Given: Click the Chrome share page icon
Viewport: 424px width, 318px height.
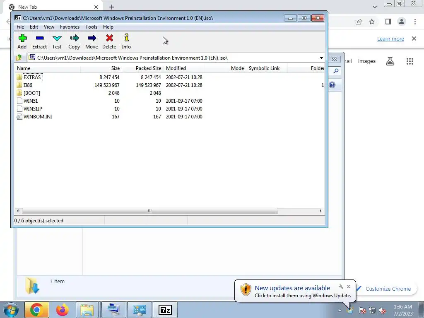Looking at the screenshot, I should point(359,22).
